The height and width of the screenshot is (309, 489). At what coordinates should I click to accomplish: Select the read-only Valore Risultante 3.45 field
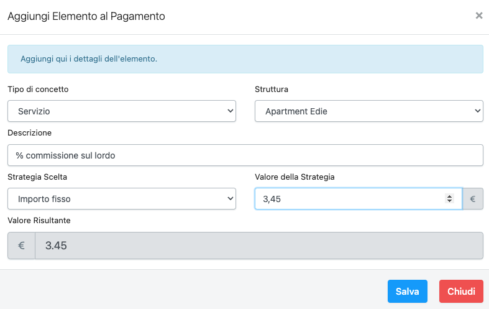(258, 246)
